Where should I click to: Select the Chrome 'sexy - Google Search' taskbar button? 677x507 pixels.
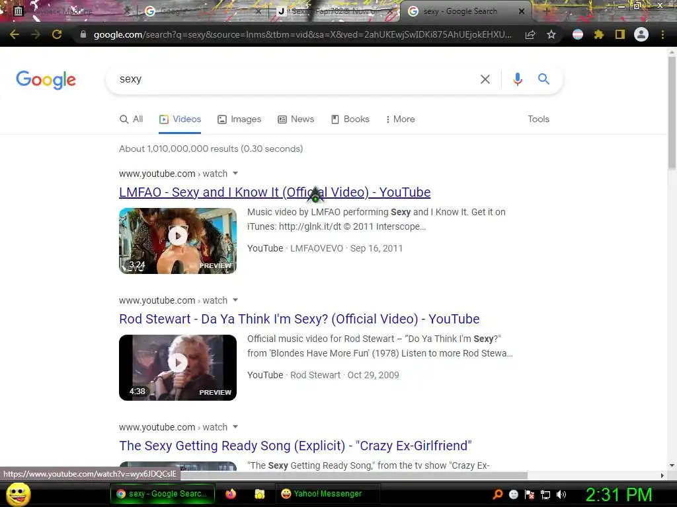[x=162, y=494]
